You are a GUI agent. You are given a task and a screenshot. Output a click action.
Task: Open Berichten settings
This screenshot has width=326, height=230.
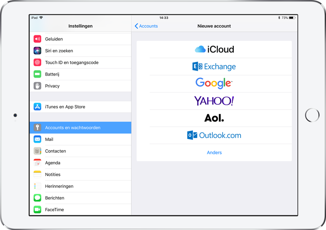(81, 198)
